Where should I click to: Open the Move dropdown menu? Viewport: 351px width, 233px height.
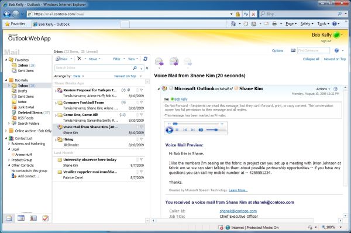95,59
